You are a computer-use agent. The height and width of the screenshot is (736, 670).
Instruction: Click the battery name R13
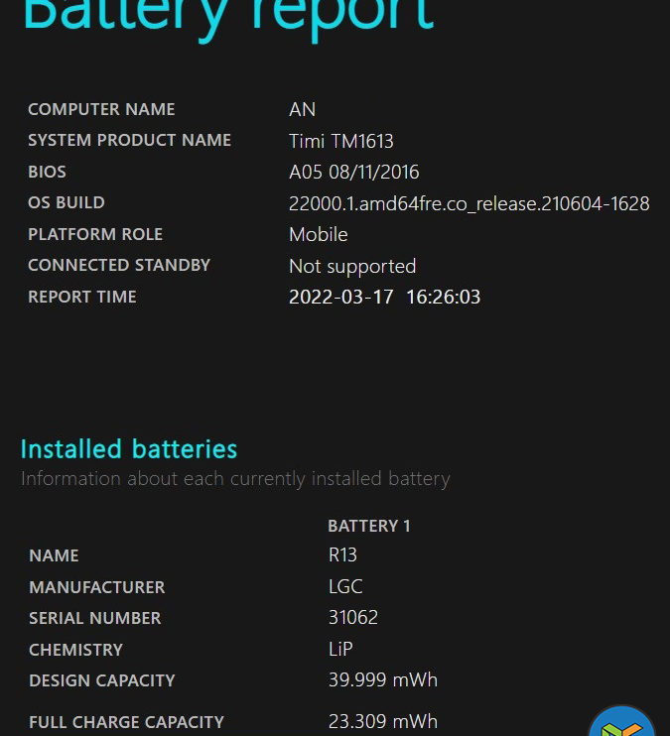342,555
